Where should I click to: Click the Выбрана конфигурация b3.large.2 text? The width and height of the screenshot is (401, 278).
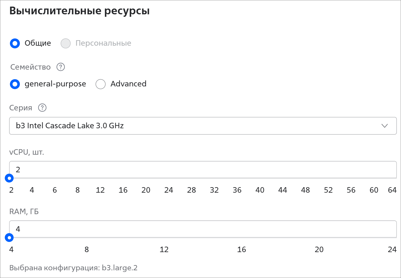click(73, 268)
